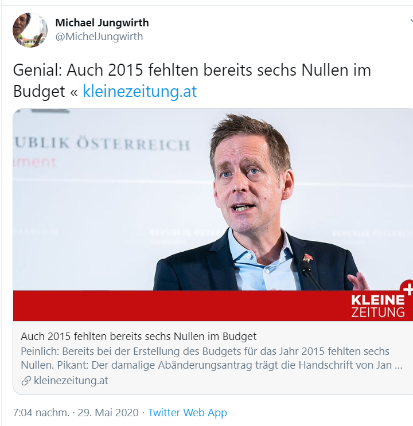Screen dimensions: 413x426
Task: Click the date 29. Mai 2020
Action: pyautogui.click(x=108, y=413)
